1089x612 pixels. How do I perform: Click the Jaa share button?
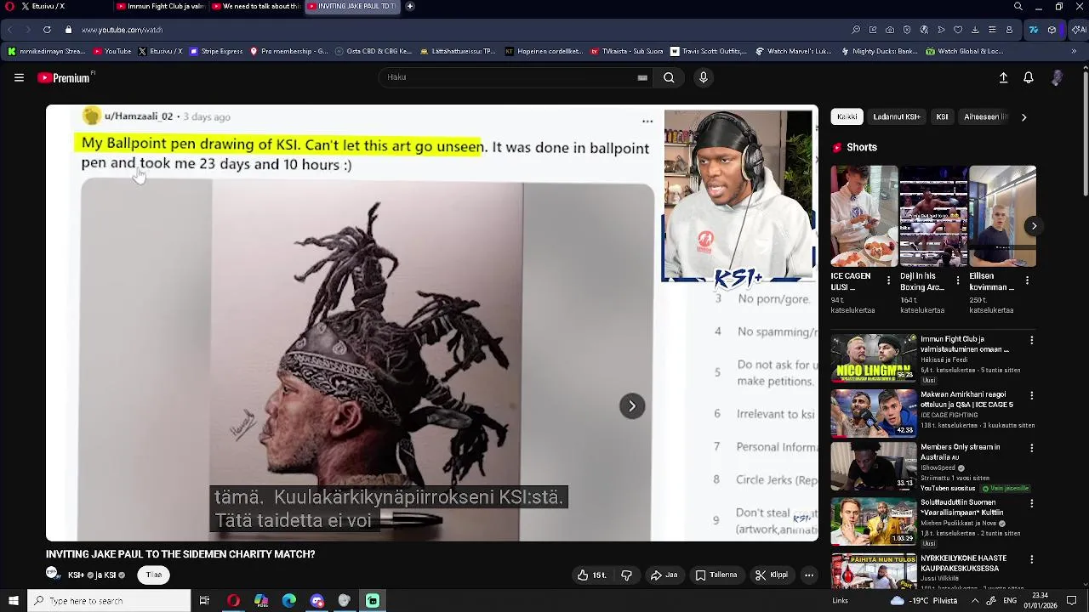664,575
